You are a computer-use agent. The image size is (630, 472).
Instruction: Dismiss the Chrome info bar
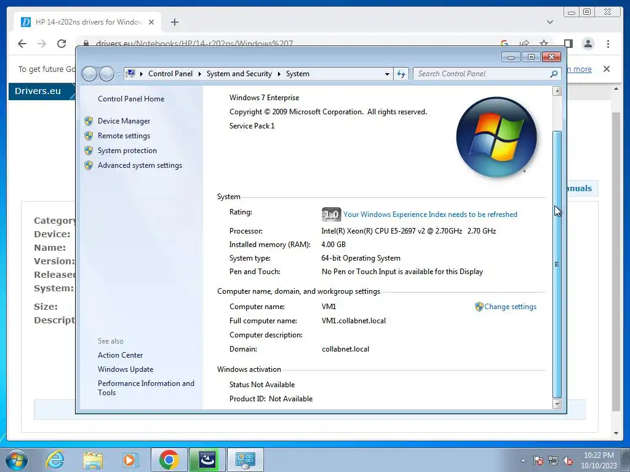click(x=607, y=69)
